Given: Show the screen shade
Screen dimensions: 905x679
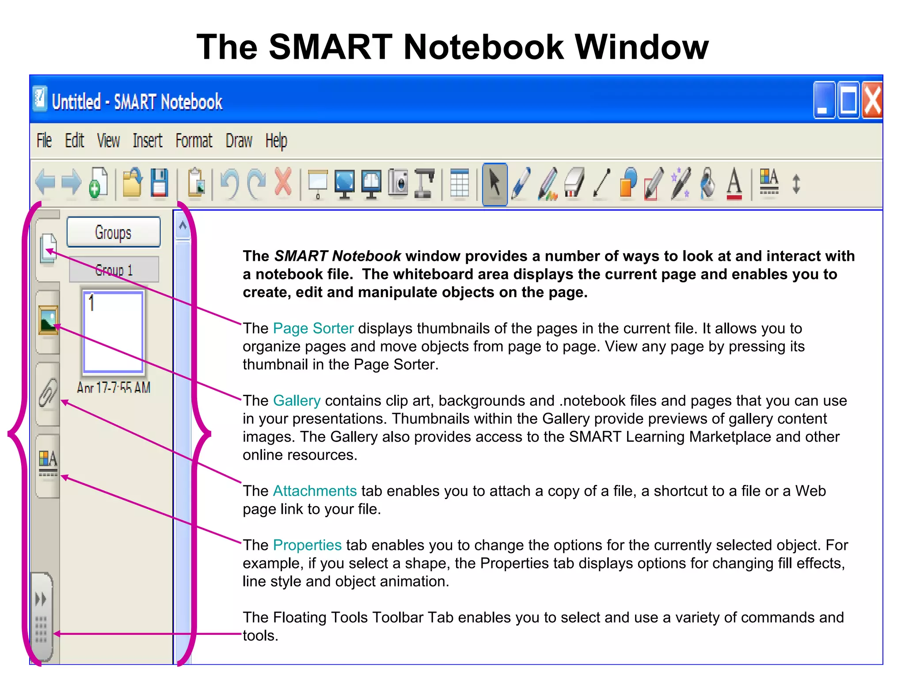Looking at the screenshot, I should (x=318, y=183).
